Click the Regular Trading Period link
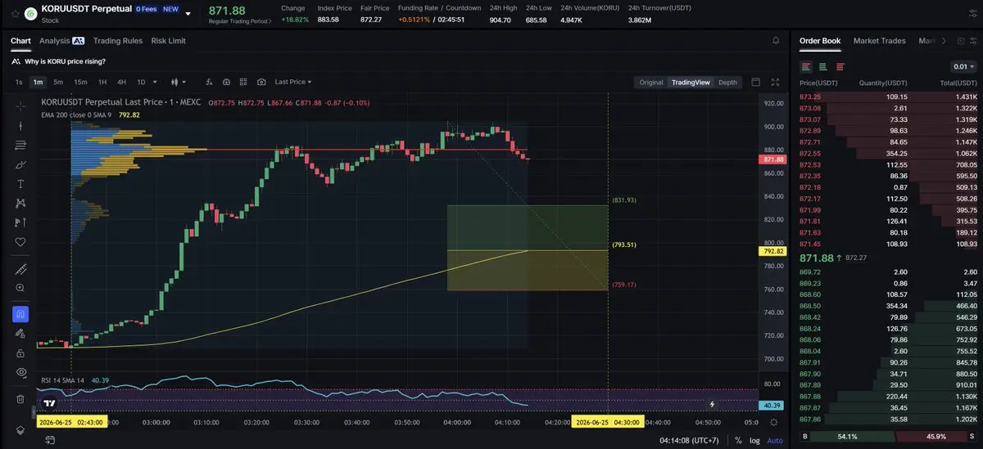 point(241,20)
